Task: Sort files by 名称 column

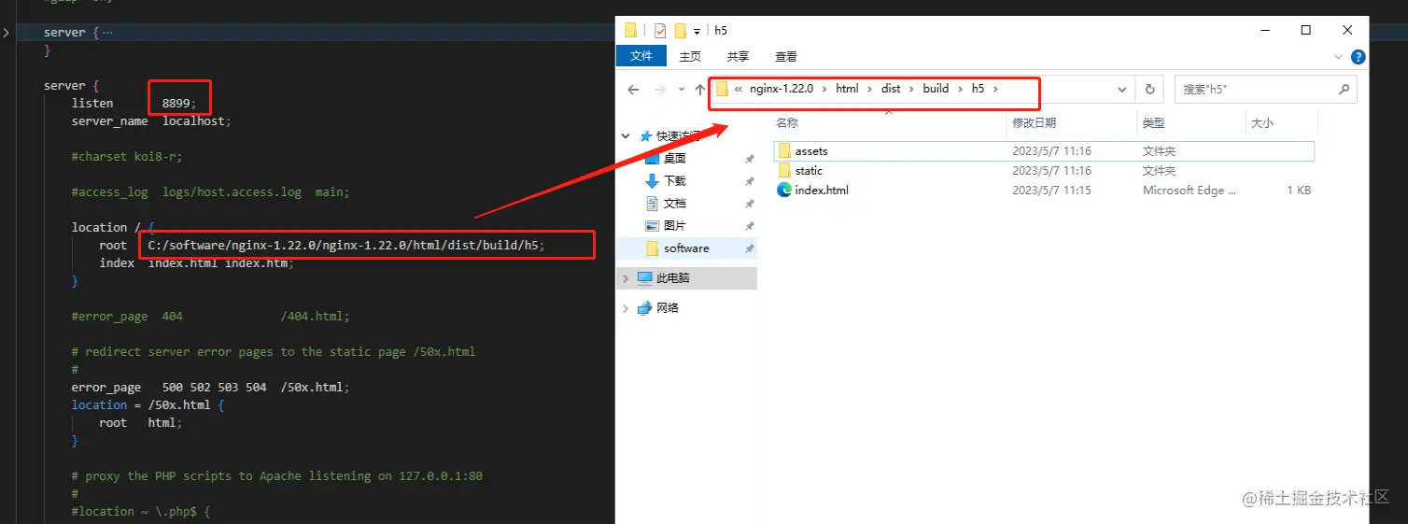Action: click(x=787, y=122)
